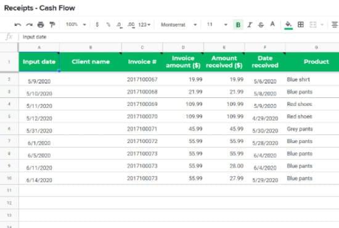Select the Blue shirt product cell
This screenshot has height=228, width=339.
point(312,79)
